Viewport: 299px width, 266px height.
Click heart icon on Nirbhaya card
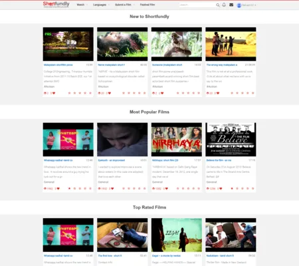[167, 189]
